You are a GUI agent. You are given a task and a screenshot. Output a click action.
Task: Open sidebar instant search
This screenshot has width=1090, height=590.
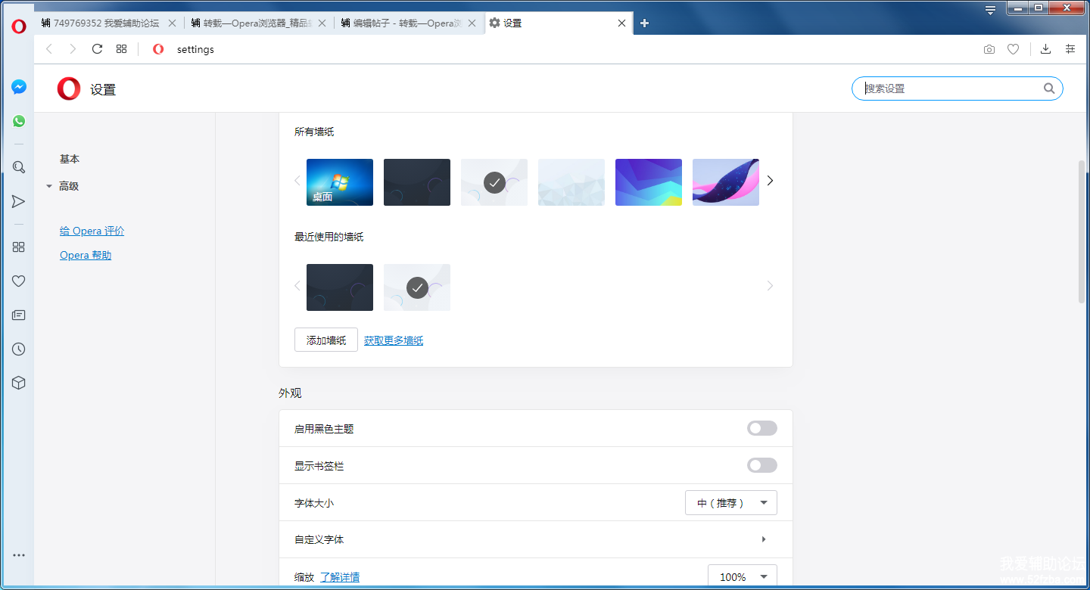[19, 167]
